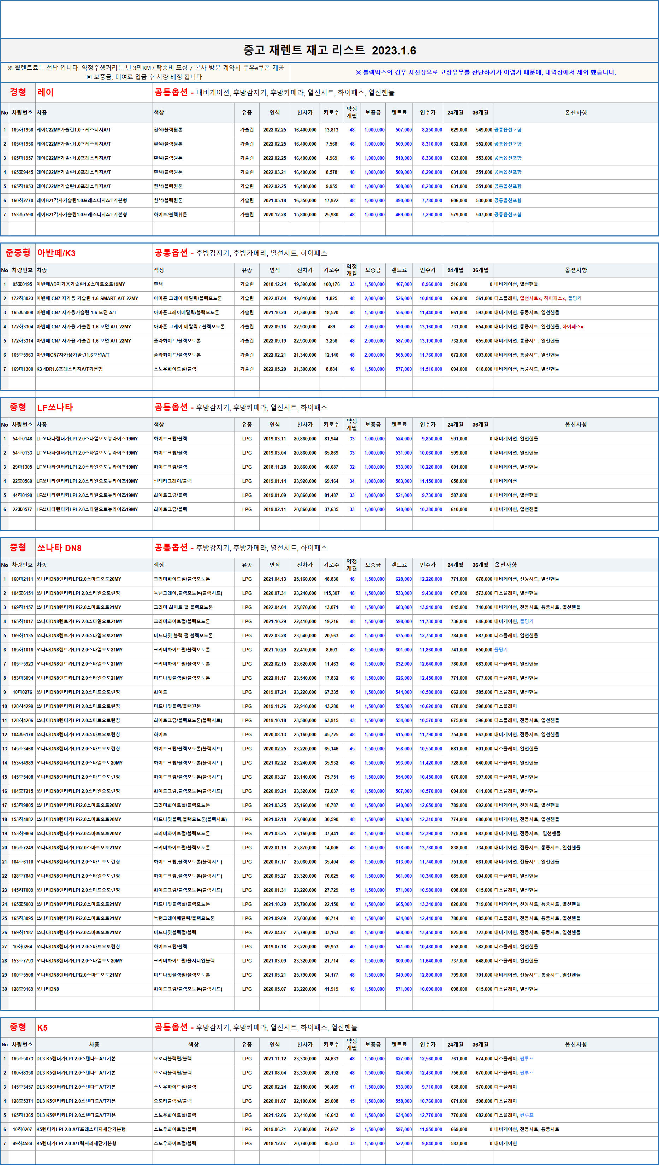Image resolution: width=659 pixels, height=1165 pixels.
Task: Click plate number 104호6151
Action: 22,593
